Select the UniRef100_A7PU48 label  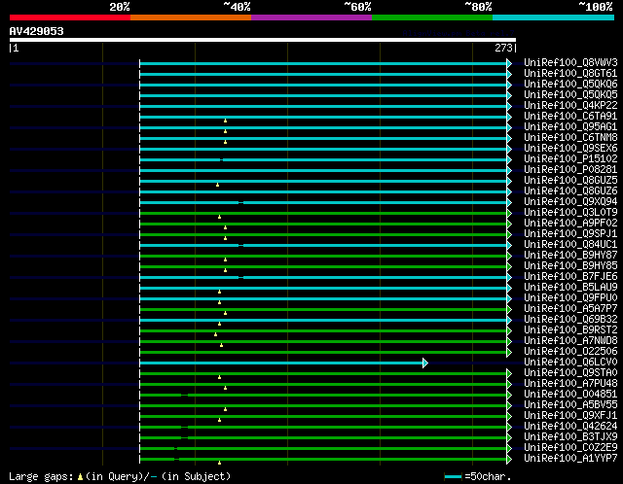(570, 384)
